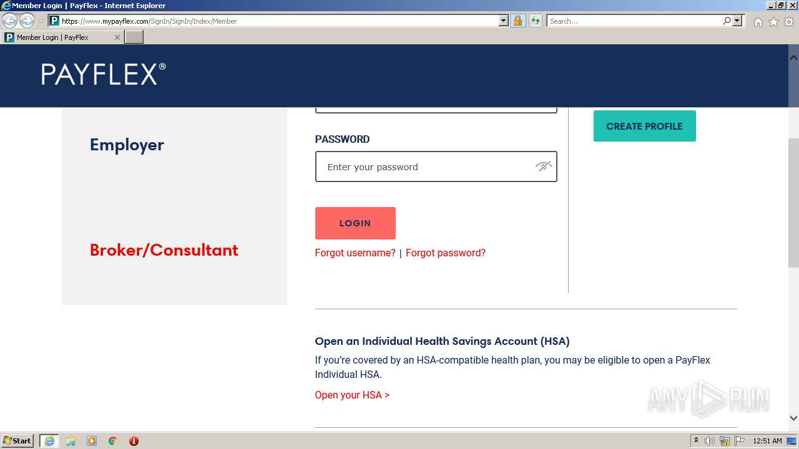Close the Member Login tab

pyautogui.click(x=117, y=37)
